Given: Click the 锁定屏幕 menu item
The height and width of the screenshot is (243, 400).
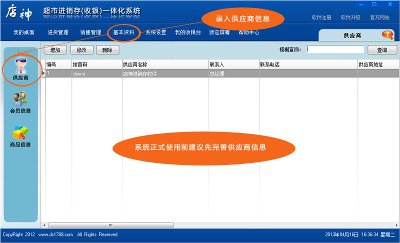Looking at the screenshot, I should point(219,32).
